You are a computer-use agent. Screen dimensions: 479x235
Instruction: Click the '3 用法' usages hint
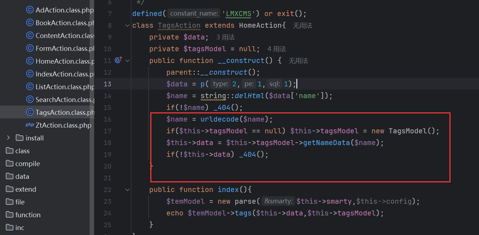point(225,37)
